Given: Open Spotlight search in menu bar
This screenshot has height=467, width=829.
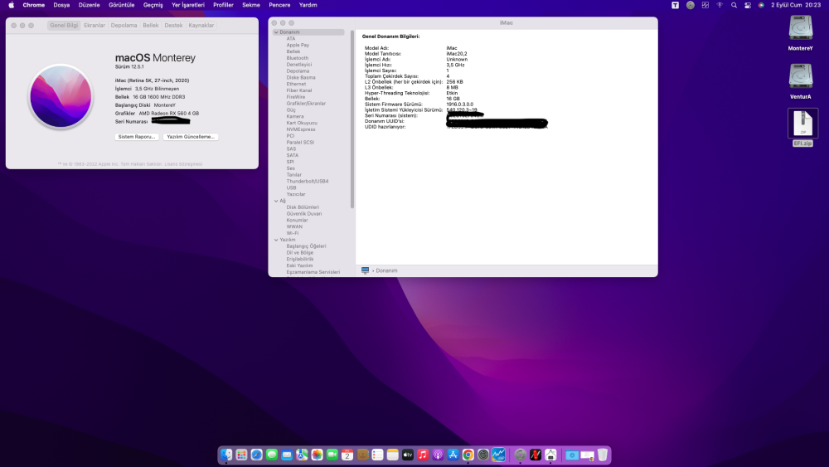Looking at the screenshot, I should tap(734, 5).
